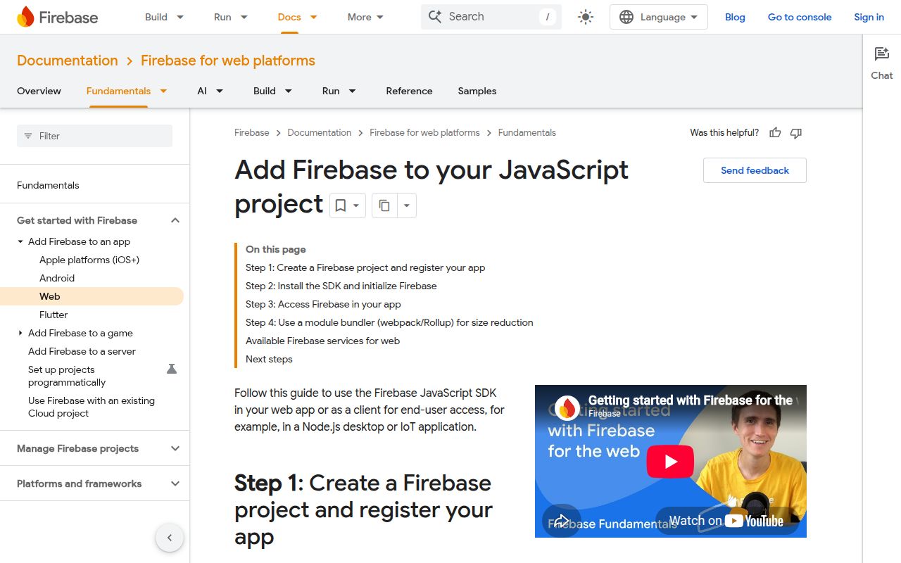Select Android in sidebar
This screenshot has height=563, width=901.
pyautogui.click(x=57, y=278)
